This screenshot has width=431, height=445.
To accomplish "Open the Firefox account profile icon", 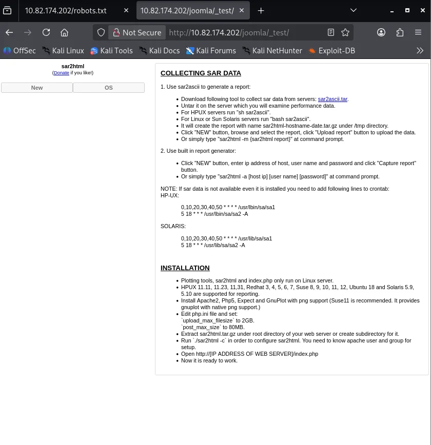I will coord(381,32).
